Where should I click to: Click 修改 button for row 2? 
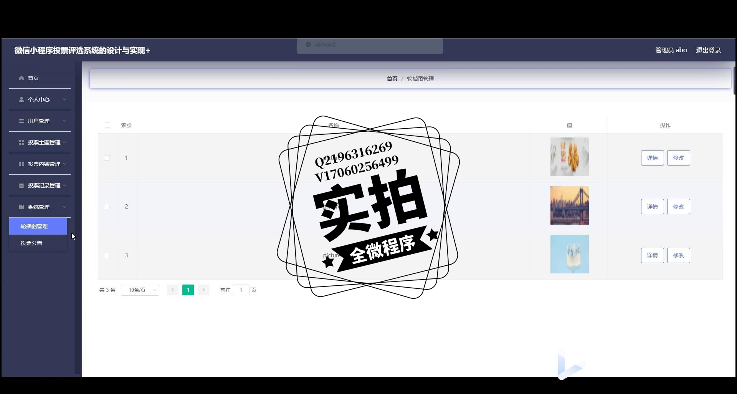click(679, 207)
